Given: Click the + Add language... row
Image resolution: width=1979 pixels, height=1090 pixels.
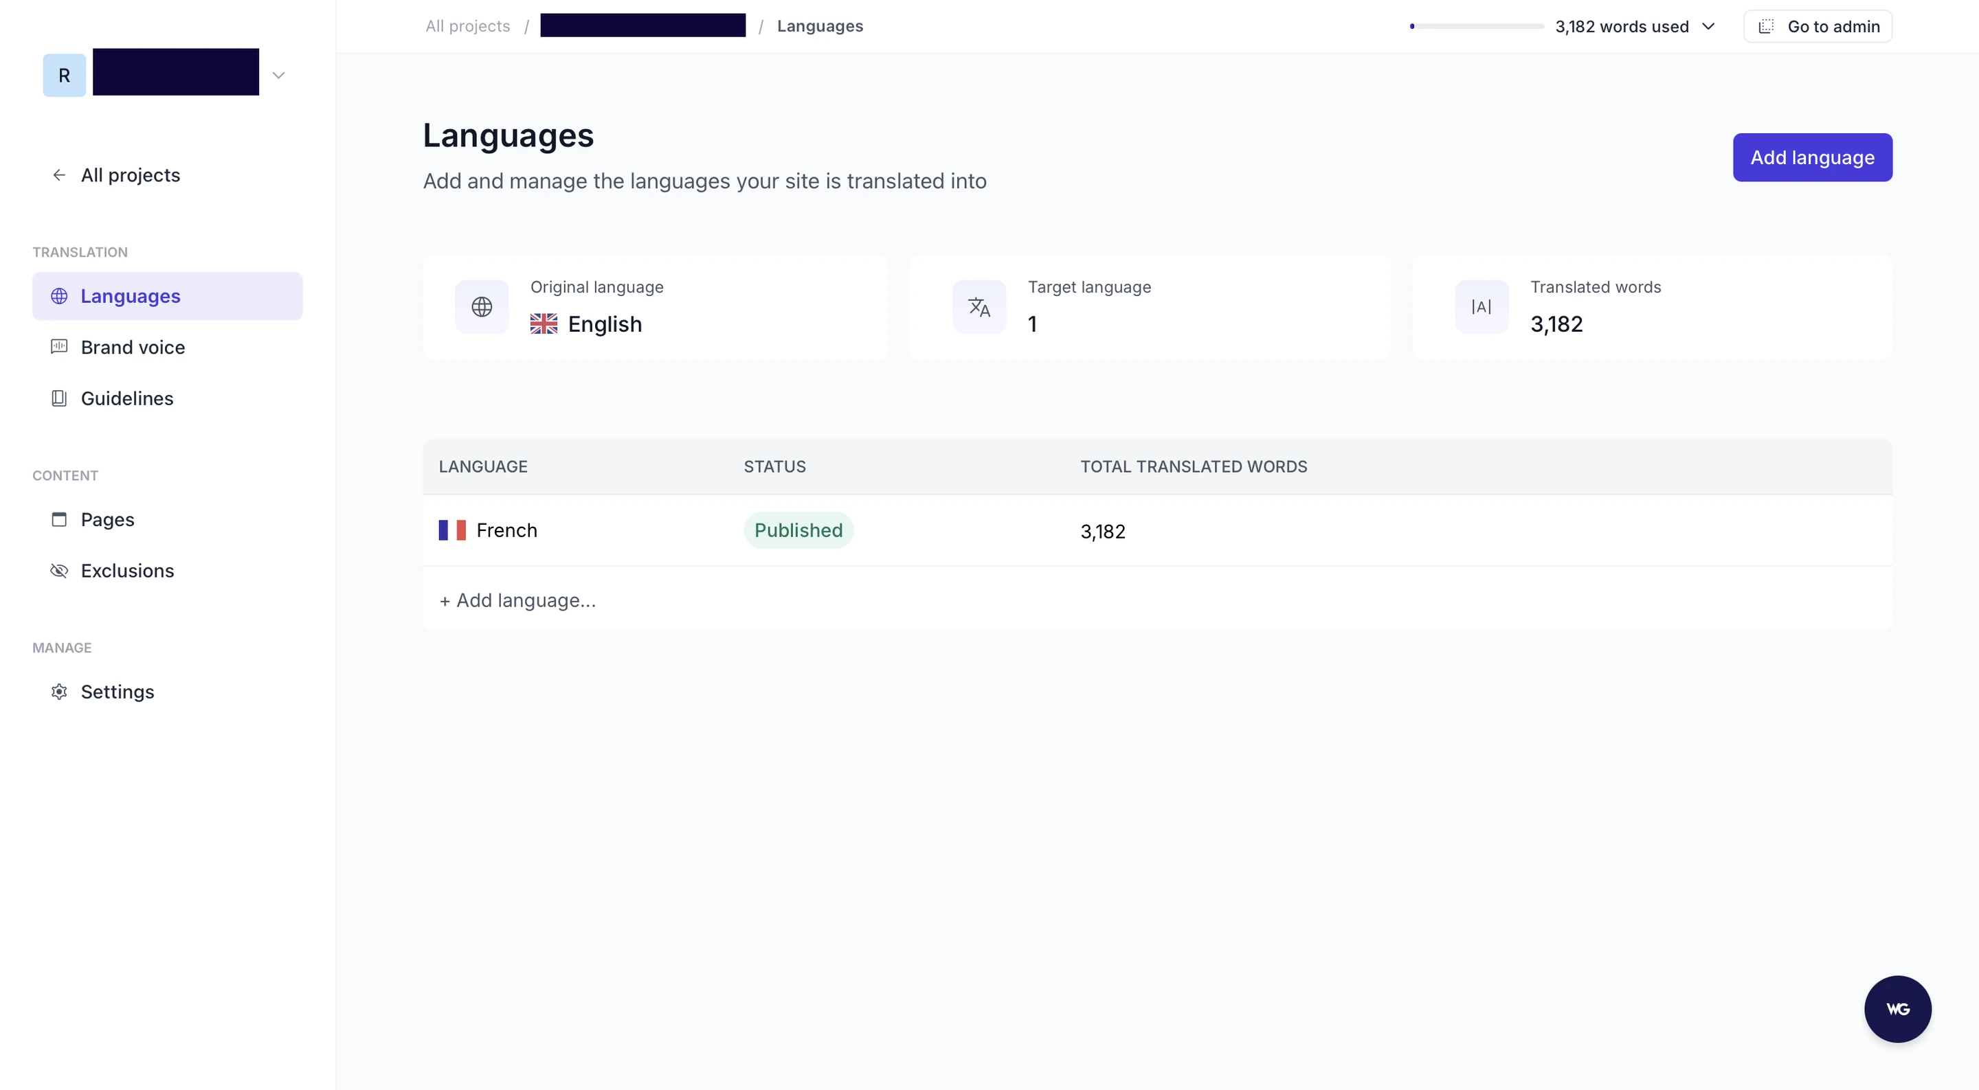Looking at the screenshot, I should tap(1157, 600).
